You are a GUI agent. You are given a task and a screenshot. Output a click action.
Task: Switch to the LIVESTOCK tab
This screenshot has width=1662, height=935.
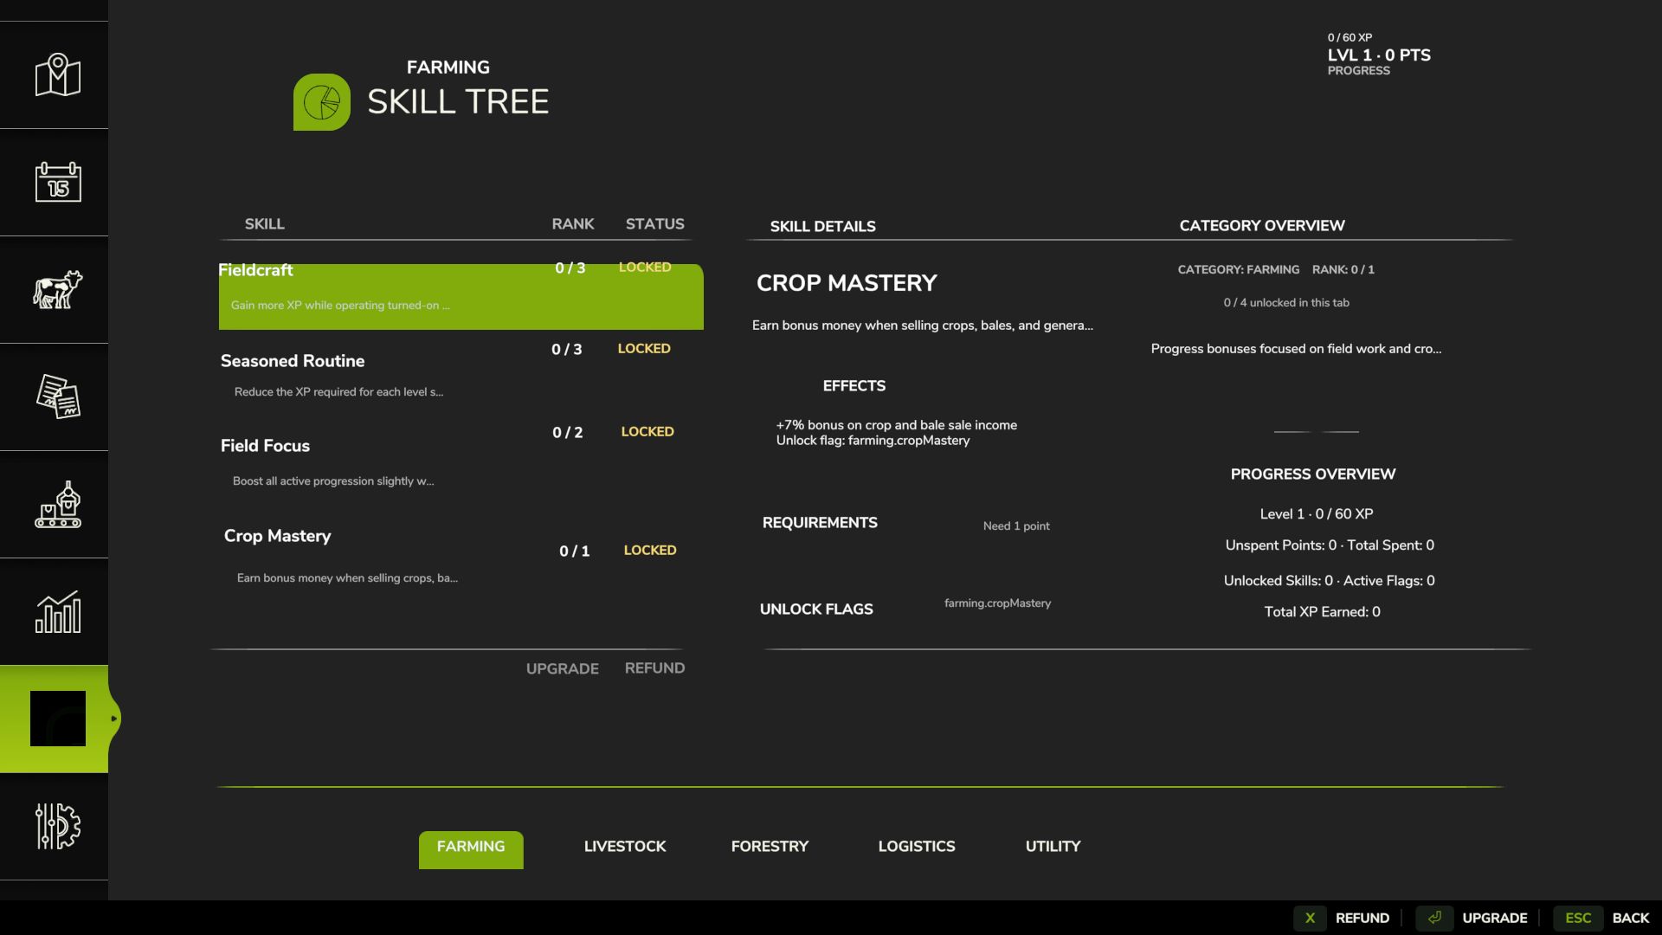[x=625, y=847]
